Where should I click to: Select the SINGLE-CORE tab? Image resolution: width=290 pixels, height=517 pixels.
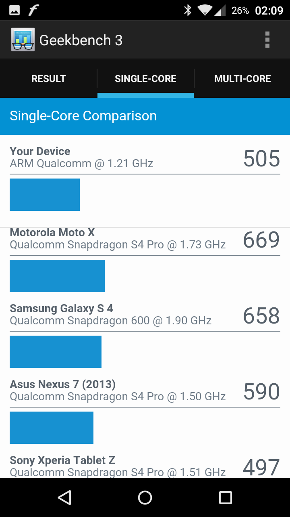(145, 79)
